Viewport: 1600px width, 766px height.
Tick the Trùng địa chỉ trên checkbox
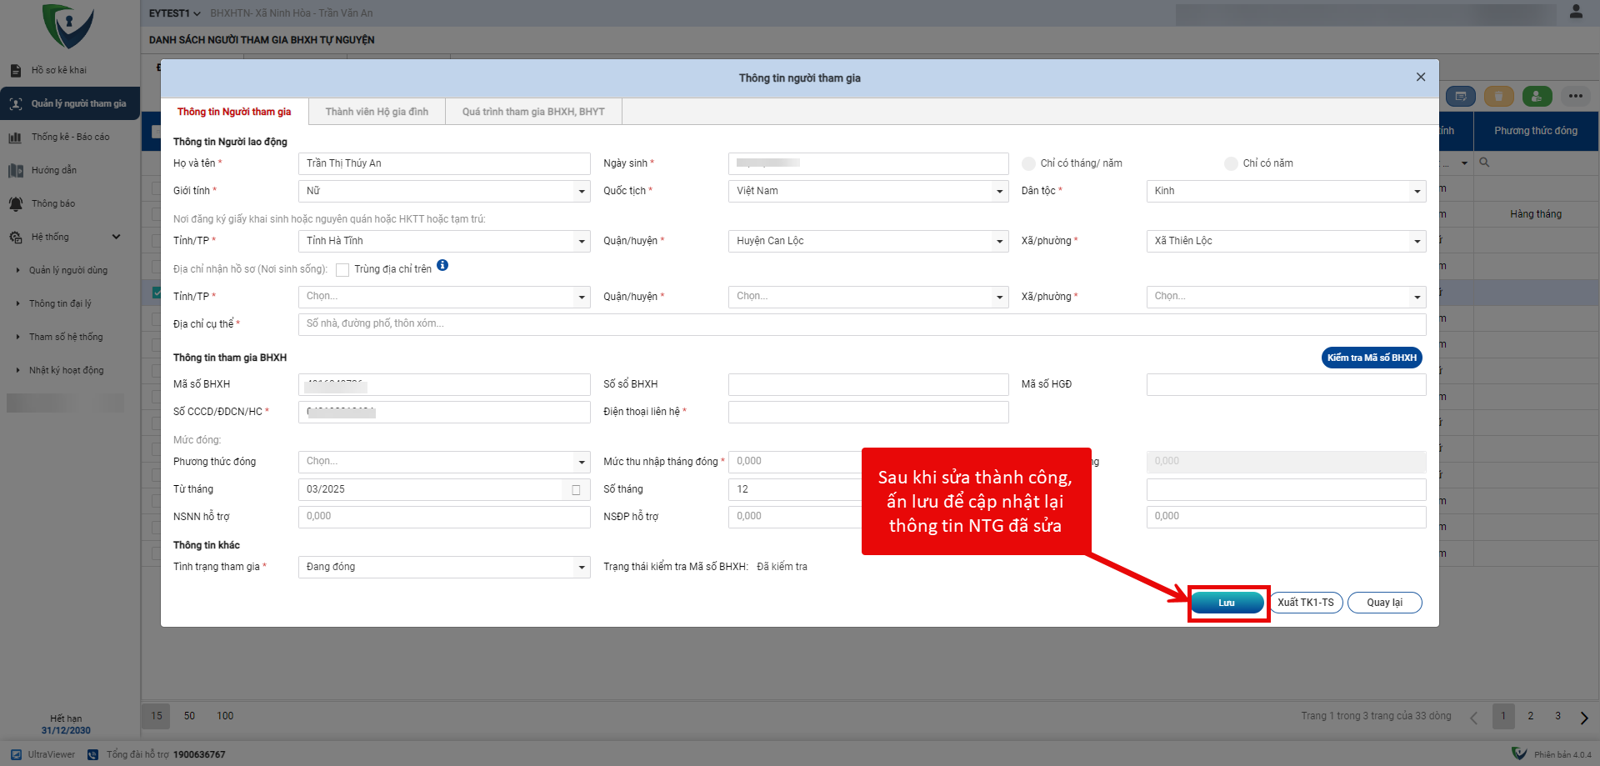pyautogui.click(x=342, y=270)
